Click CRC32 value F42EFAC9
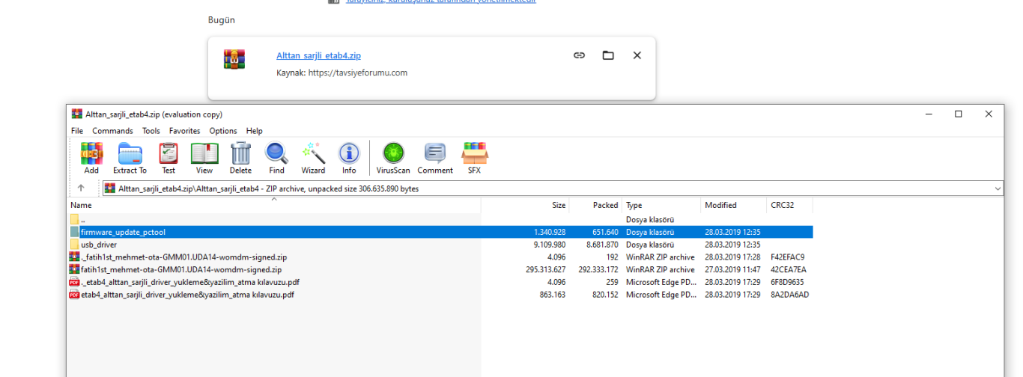1023x377 pixels. 787,257
